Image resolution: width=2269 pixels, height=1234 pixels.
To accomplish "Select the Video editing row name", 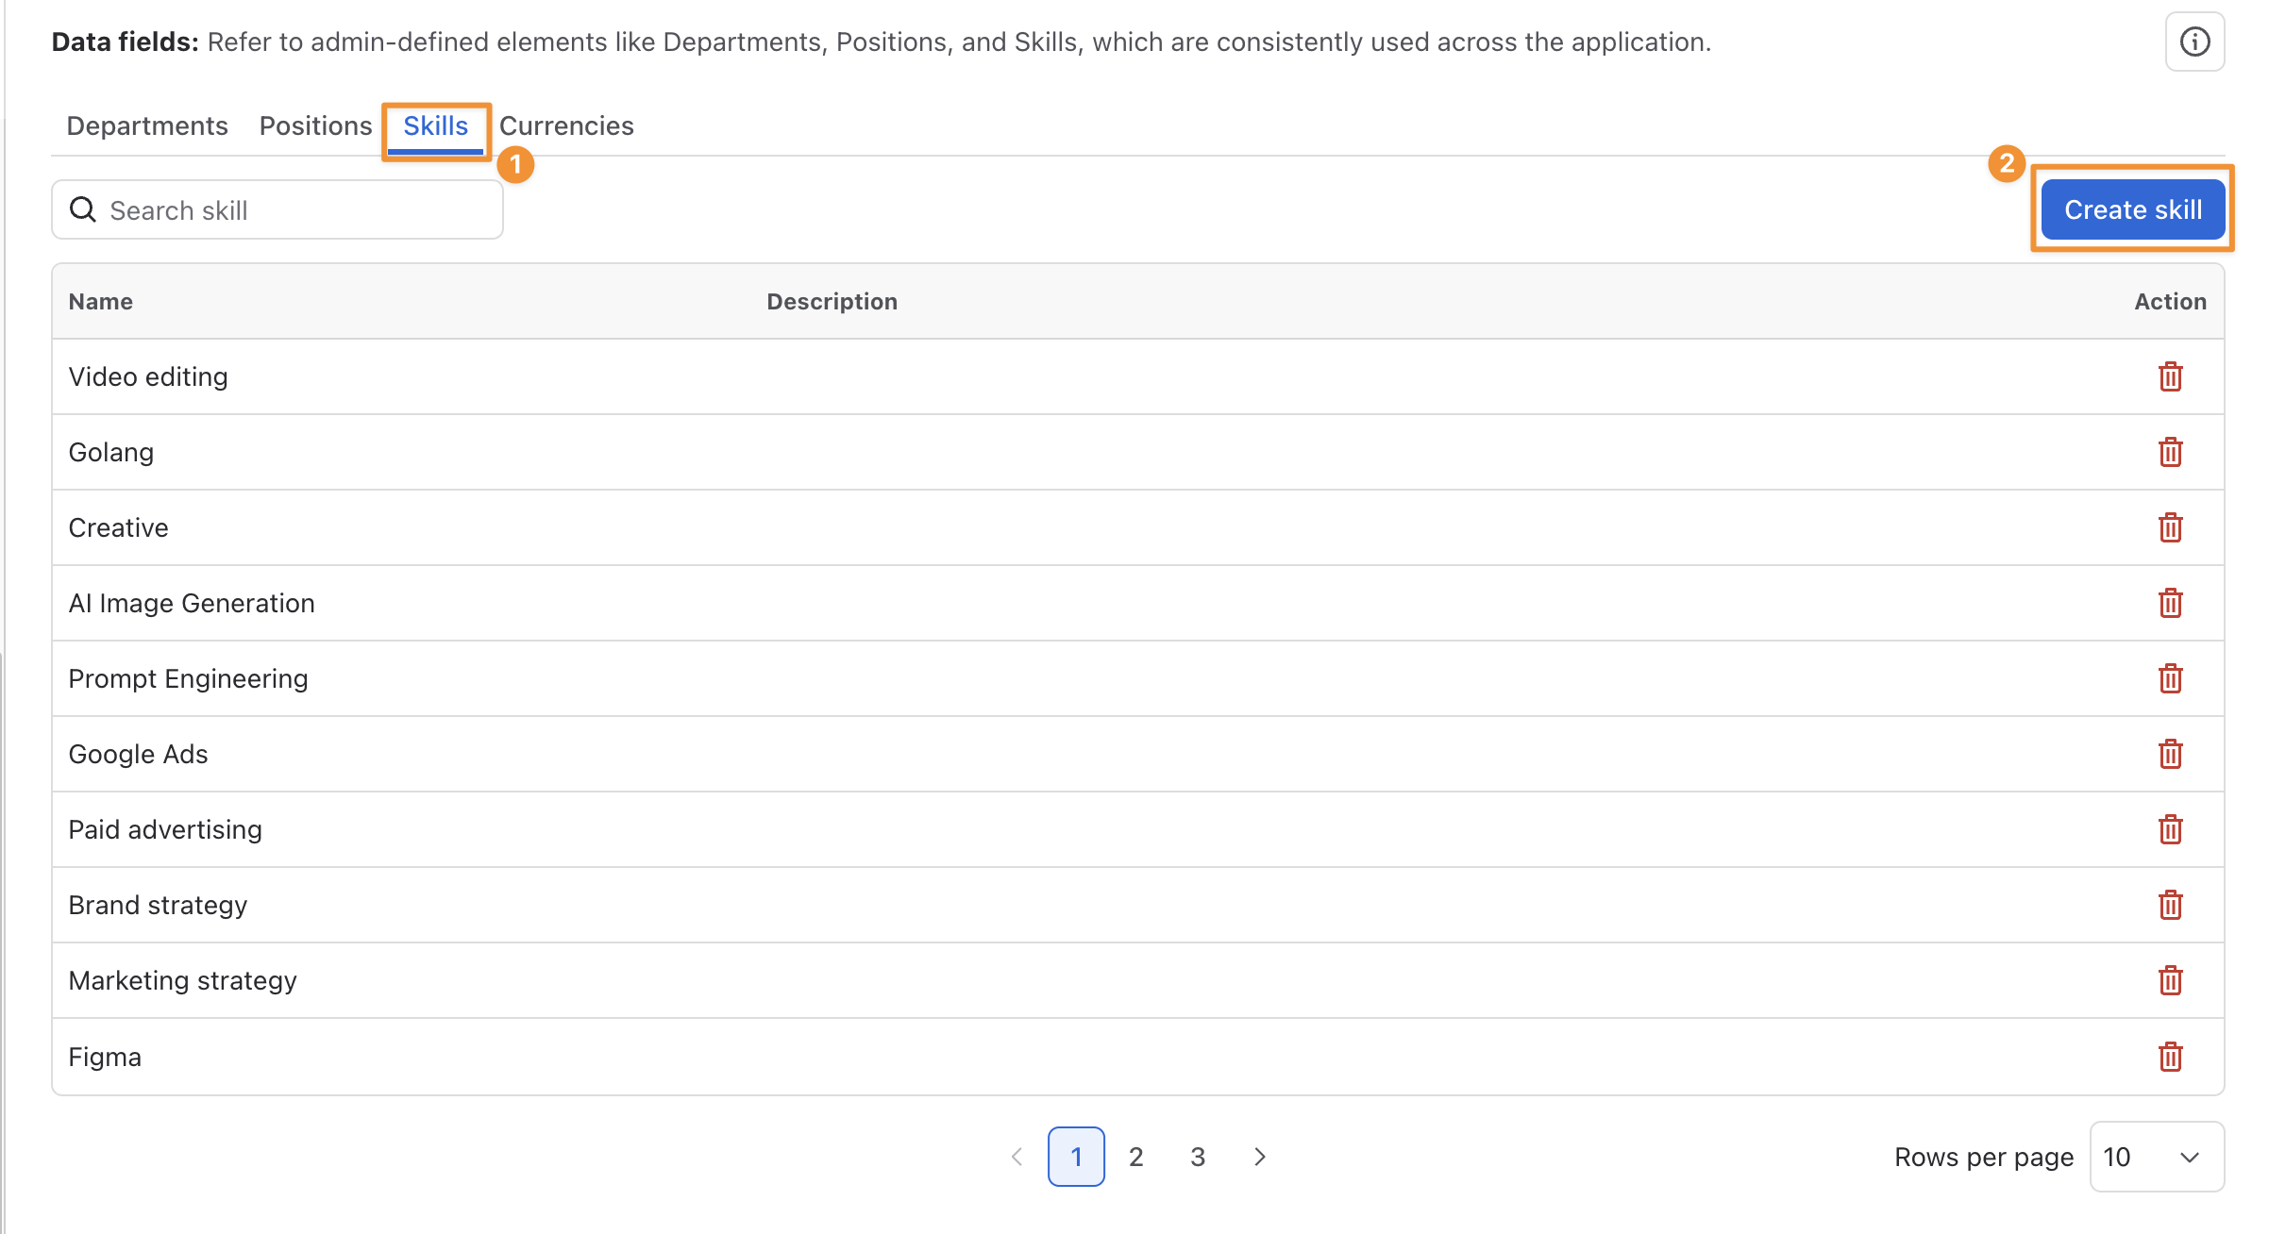I will 148,376.
